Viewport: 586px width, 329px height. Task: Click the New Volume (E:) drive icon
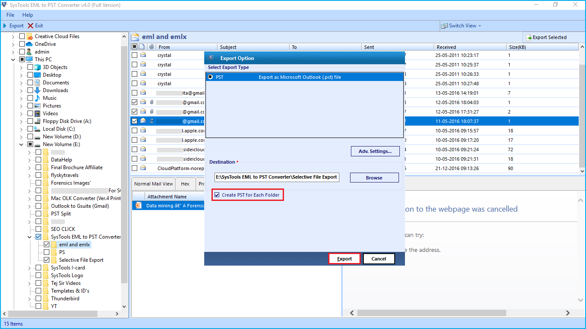(x=38, y=144)
